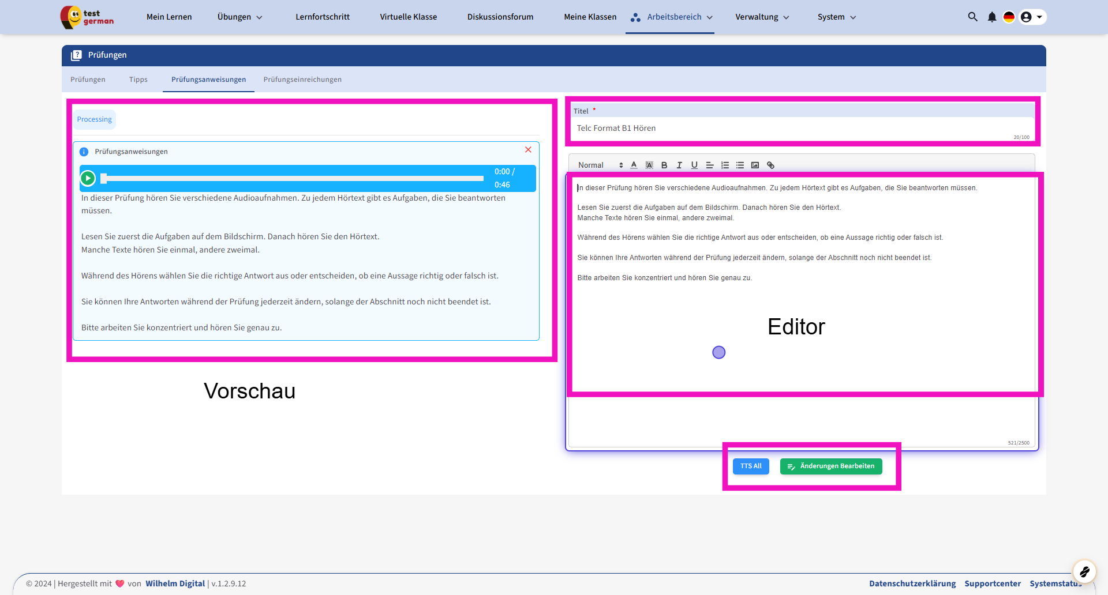1108x595 pixels.
Task: Open the text background color picker
Action: (x=649, y=165)
